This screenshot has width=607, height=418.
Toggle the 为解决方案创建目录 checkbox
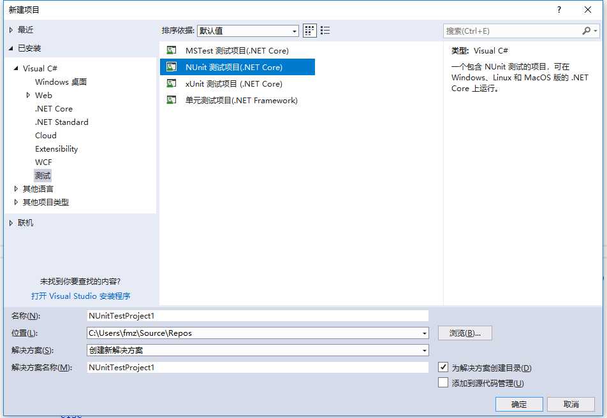pos(443,367)
